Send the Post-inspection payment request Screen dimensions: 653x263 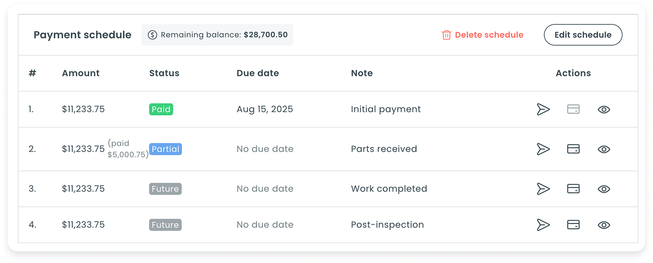click(x=543, y=225)
